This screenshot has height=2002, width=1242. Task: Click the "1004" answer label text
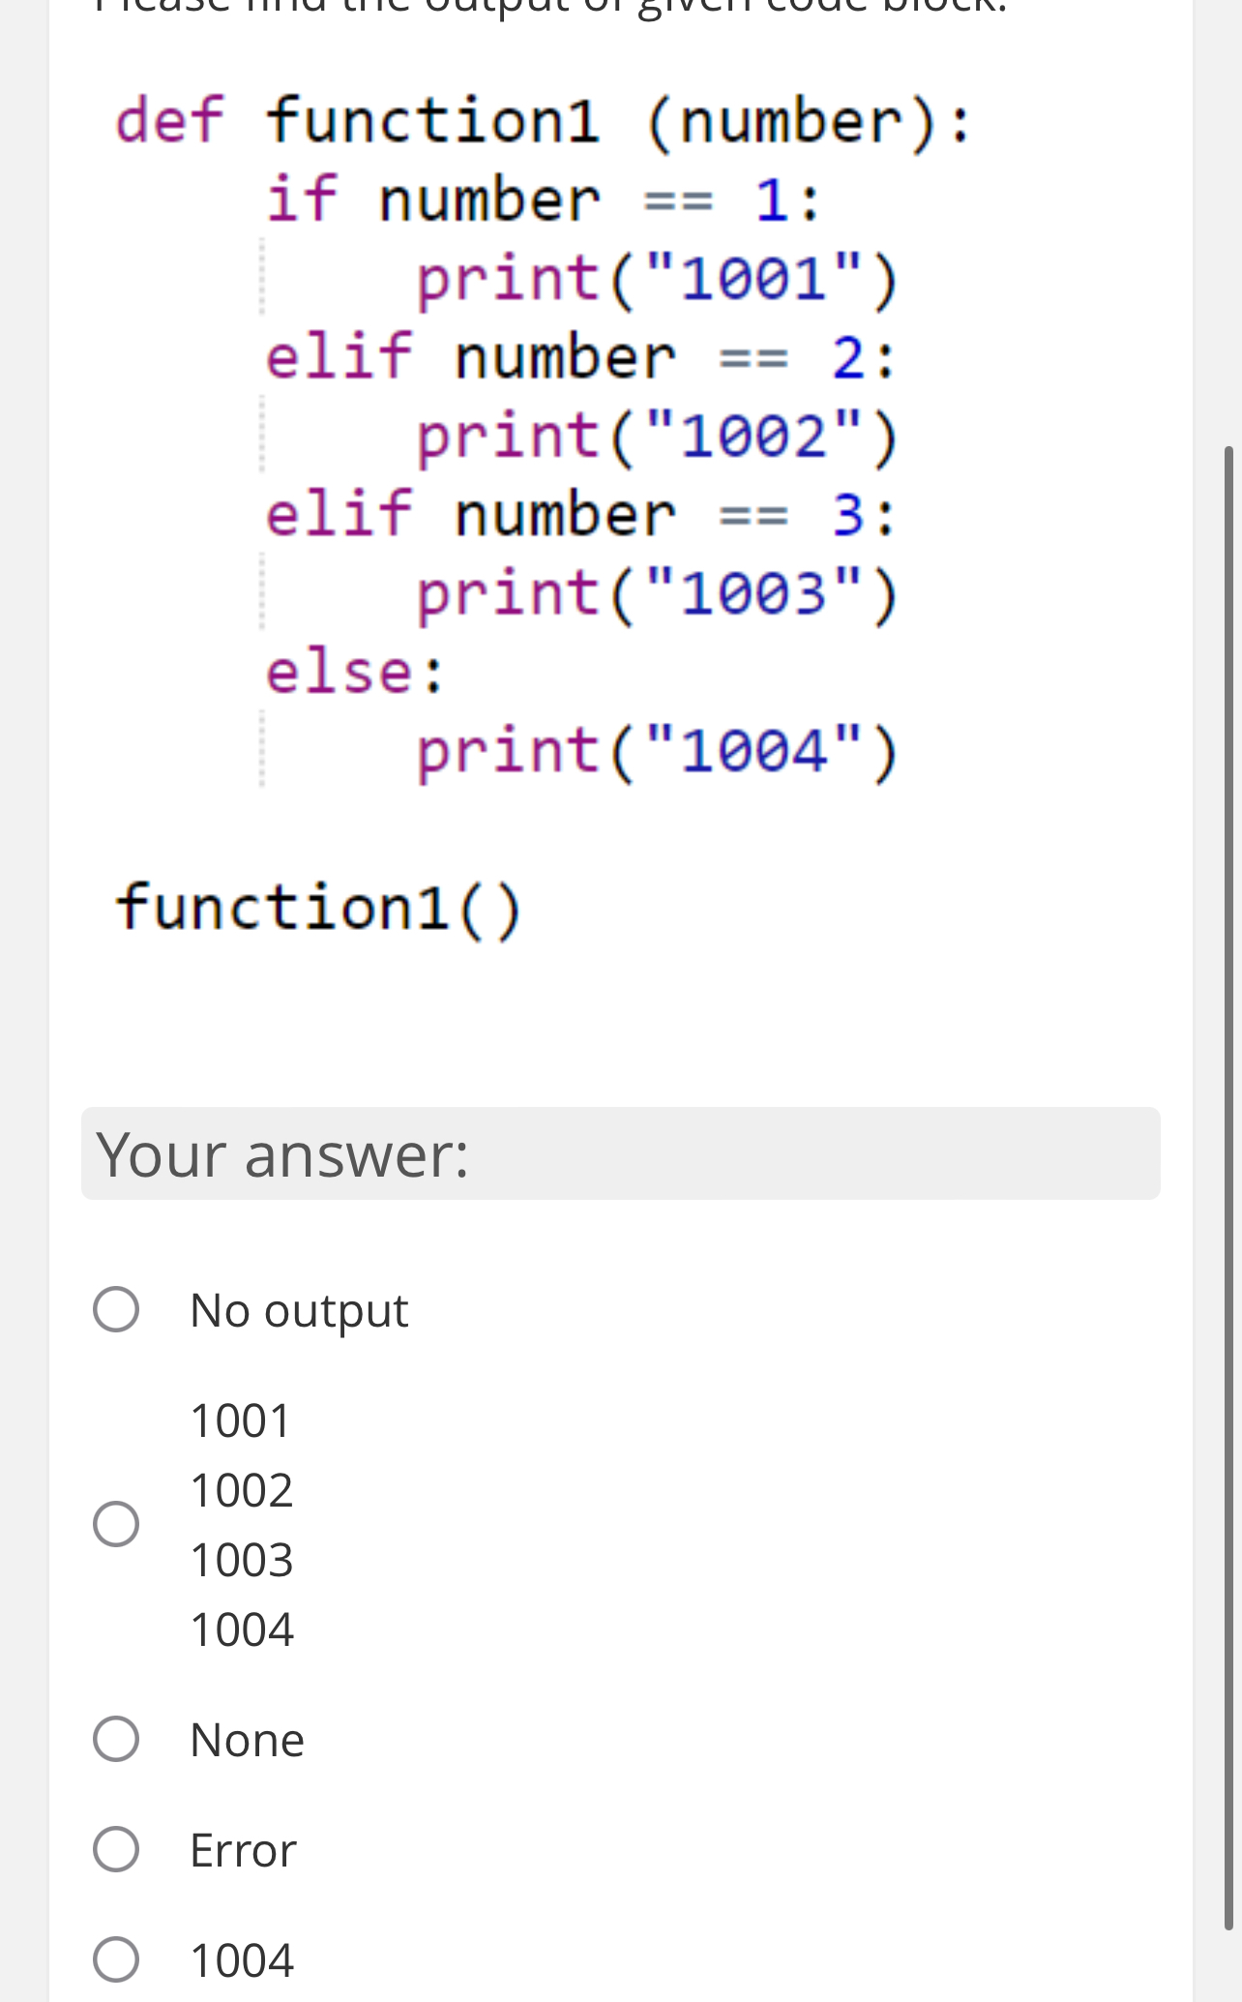[241, 1958]
